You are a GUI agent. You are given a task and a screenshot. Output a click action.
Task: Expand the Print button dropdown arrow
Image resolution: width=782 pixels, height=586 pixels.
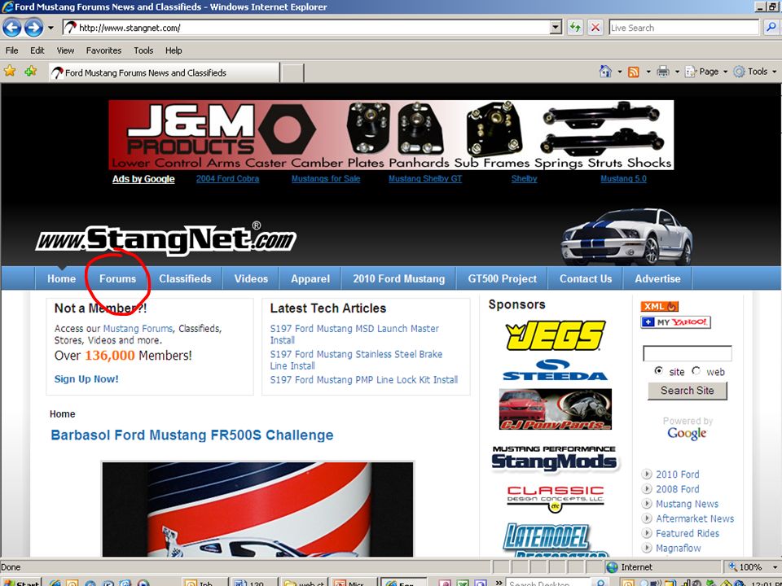677,72
